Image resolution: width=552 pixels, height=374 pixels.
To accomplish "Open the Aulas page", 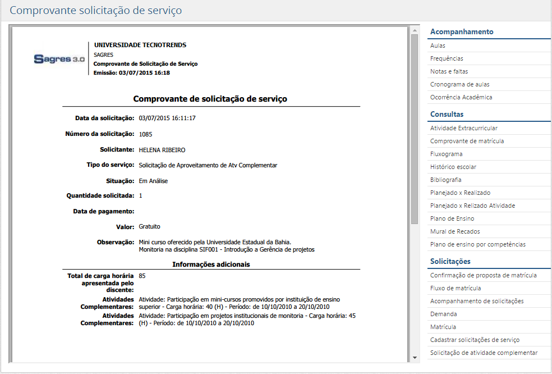I will (439, 45).
